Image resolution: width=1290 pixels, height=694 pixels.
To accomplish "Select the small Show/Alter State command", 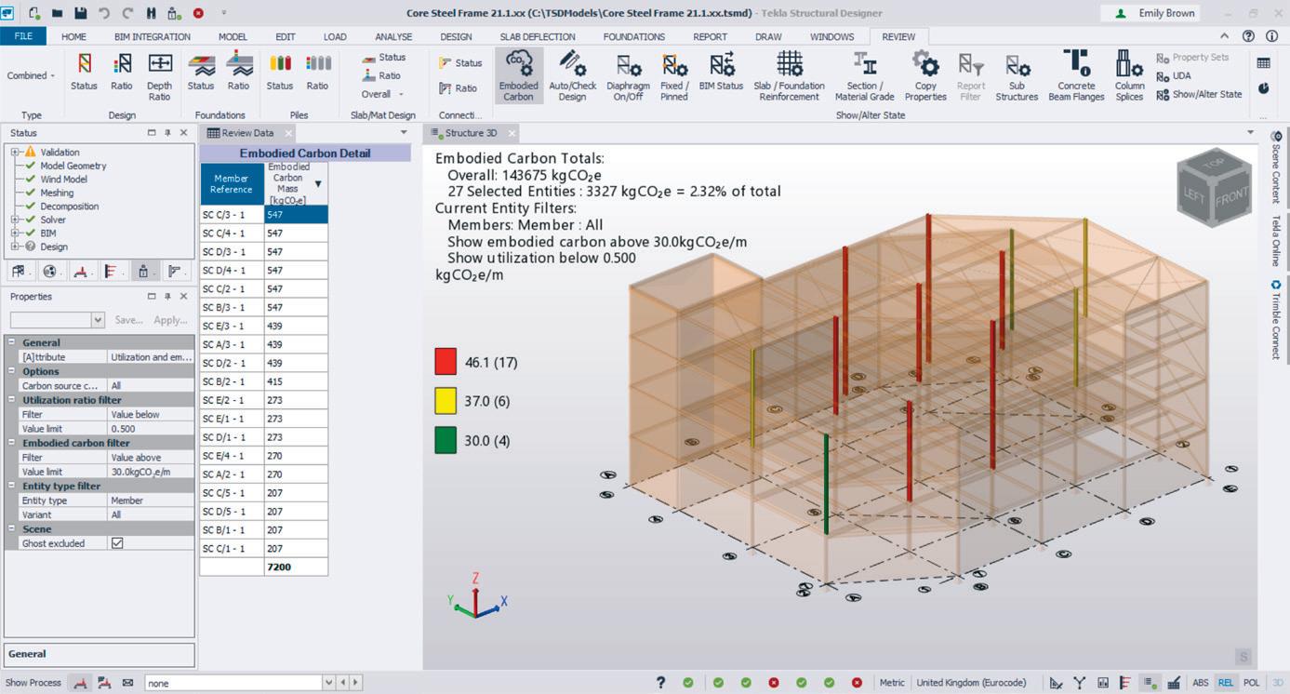I will point(1200,95).
